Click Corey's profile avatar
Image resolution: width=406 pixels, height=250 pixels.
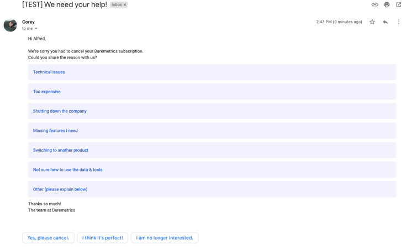pyautogui.click(x=10, y=25)
